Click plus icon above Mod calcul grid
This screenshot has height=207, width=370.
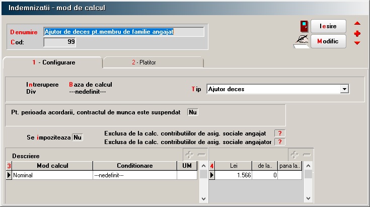click(189, 155)
